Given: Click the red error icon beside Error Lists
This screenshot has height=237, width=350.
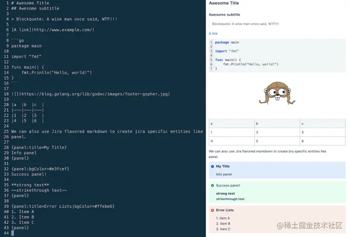Looking at the screenshot, I should [x=212, y=210].
